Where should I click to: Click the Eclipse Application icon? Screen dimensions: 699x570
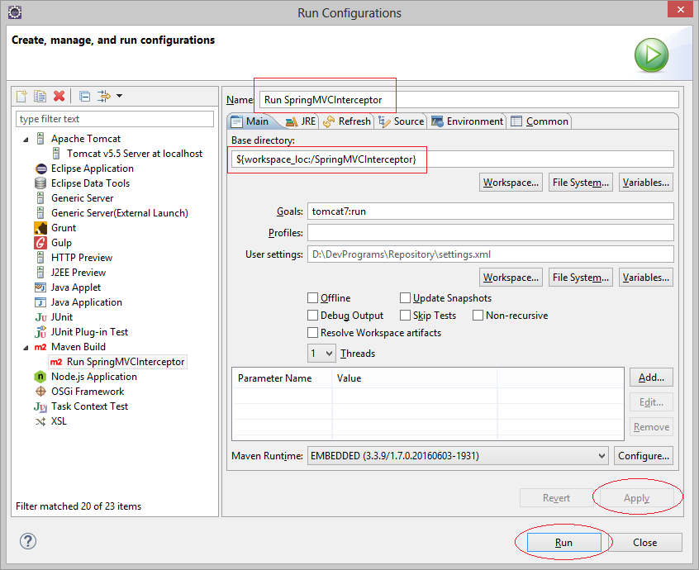40,169
